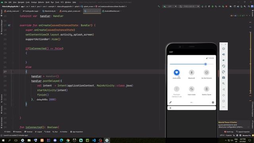Open Visual Studio Code from taskbar
This screenshot has height=143, width=254.
94,140
